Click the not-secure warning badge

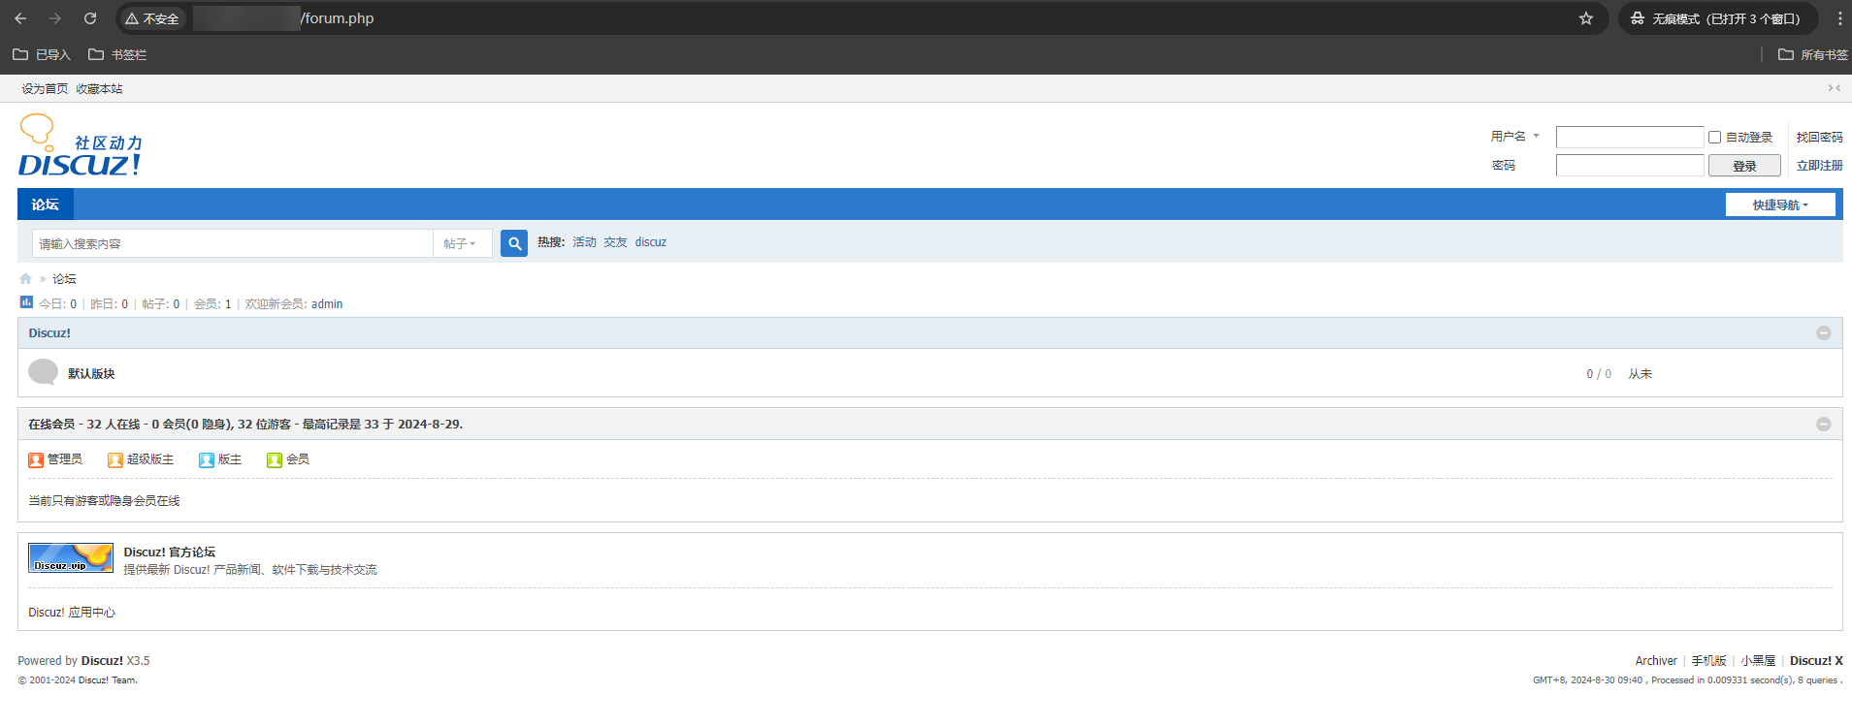152,18
